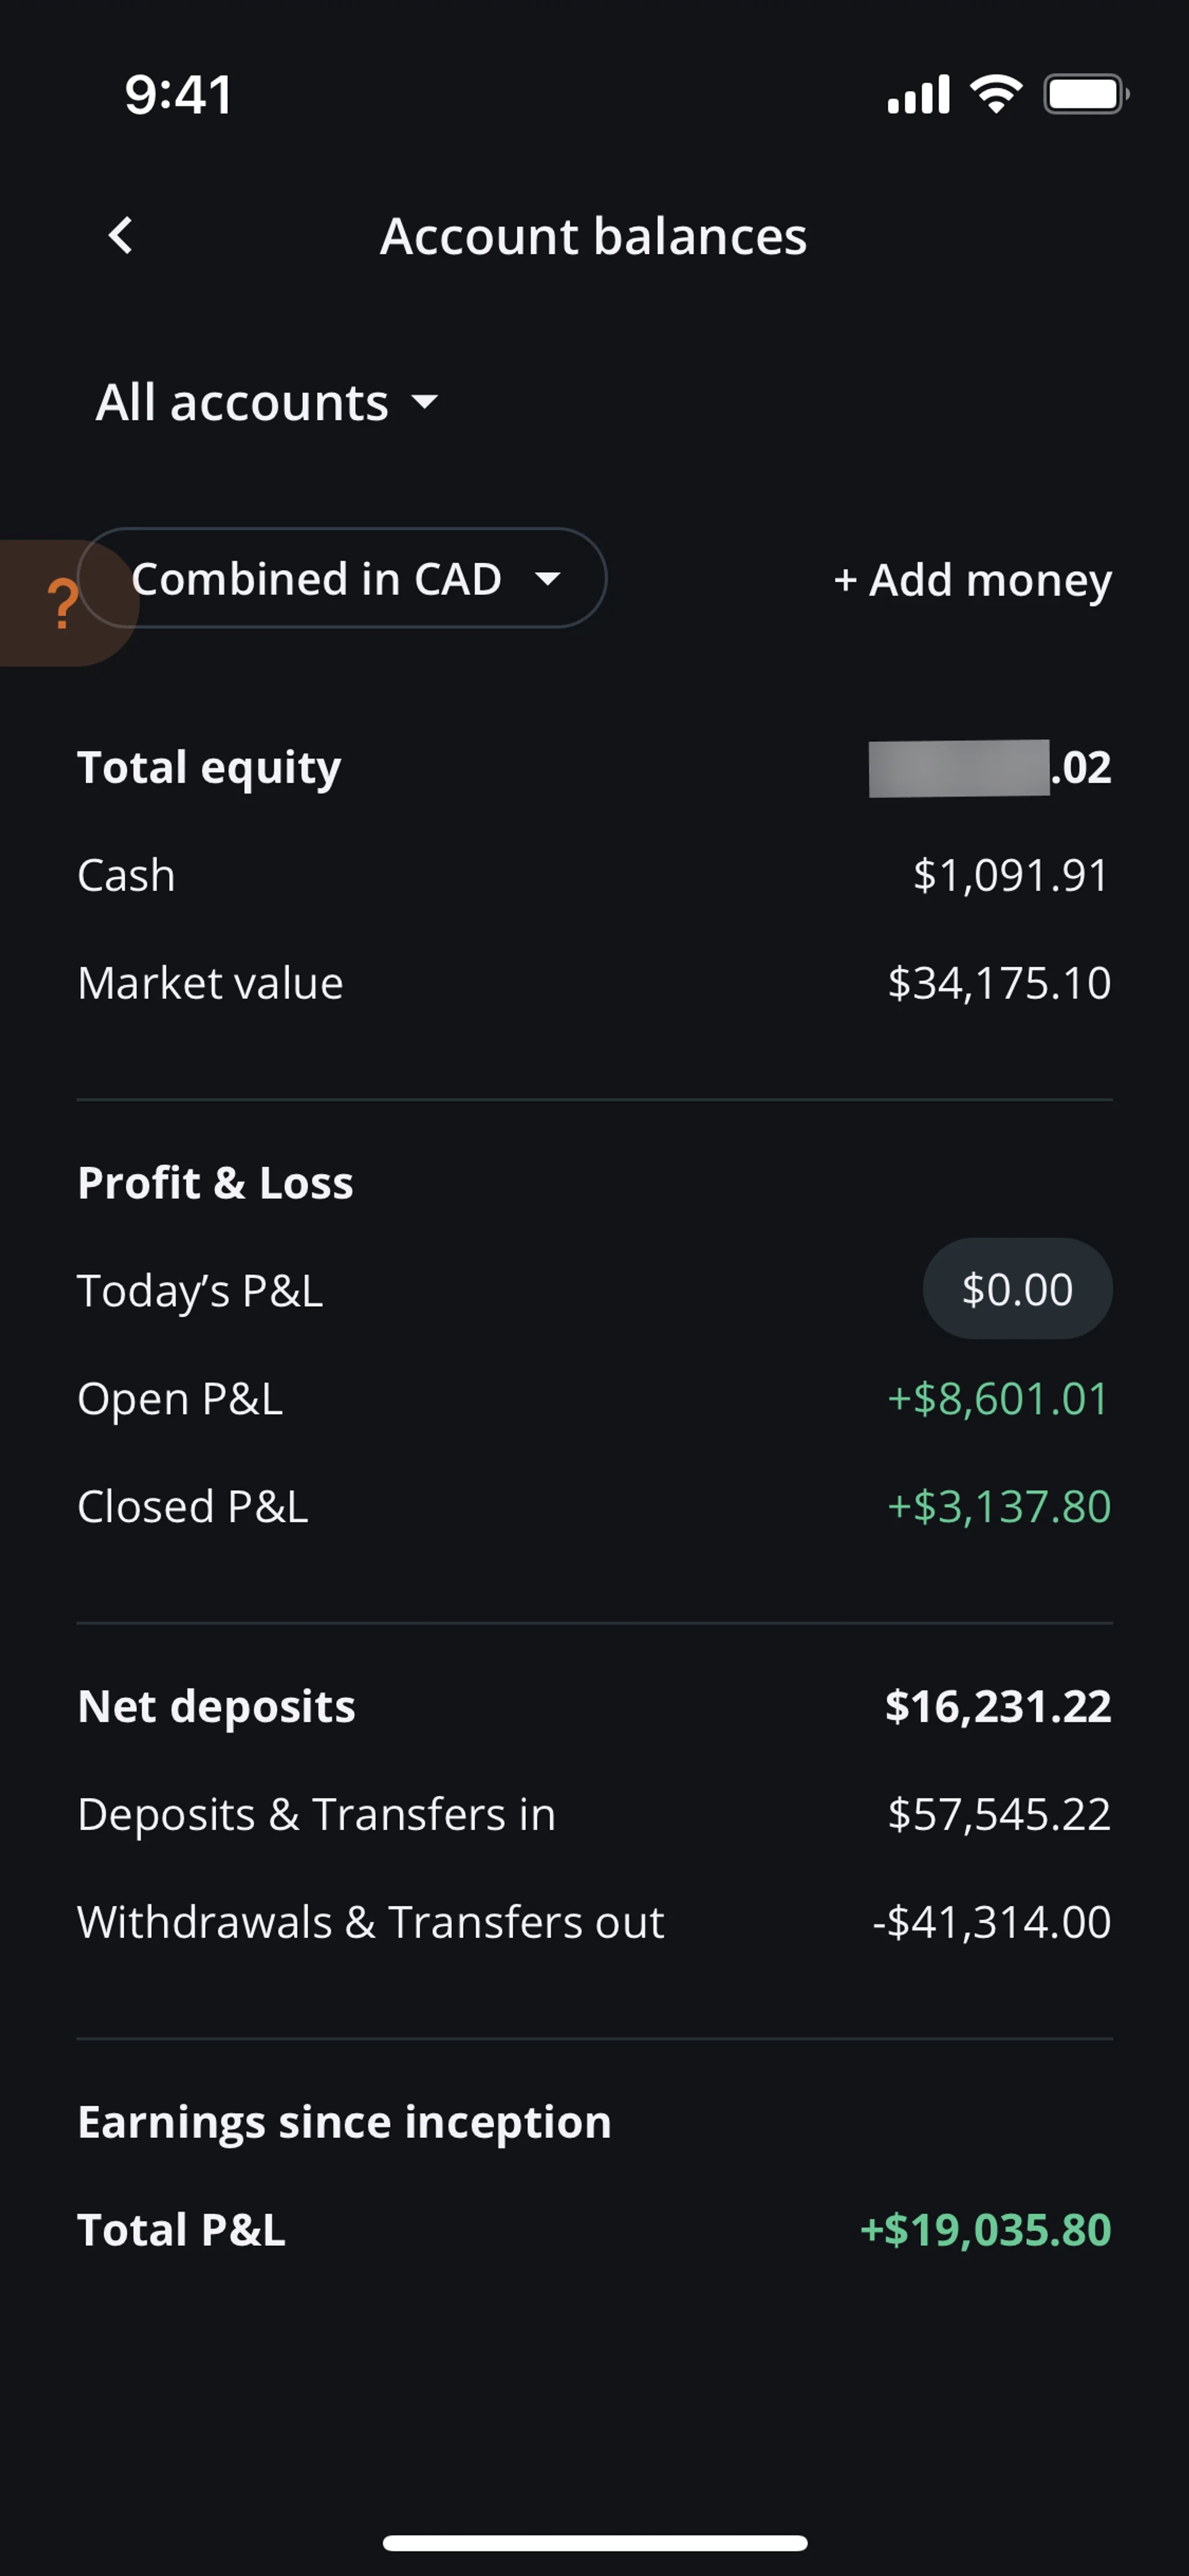Tap the Open P&L amount

(998, 1398)
